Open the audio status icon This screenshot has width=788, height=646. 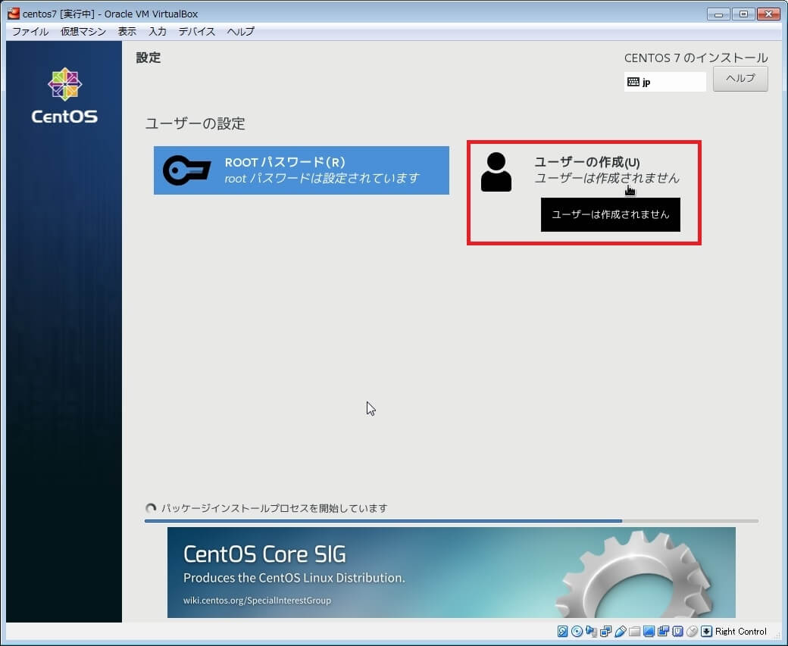[x=591, y=632]
